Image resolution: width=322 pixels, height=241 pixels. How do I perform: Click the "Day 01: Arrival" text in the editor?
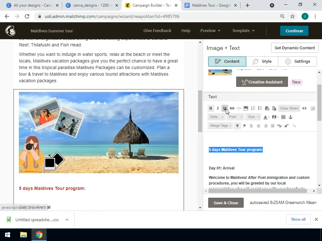click(x=222, y=168)
